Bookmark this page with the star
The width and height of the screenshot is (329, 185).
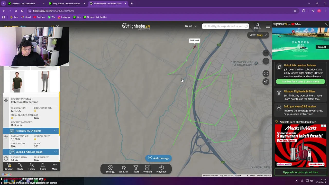pos(295,11)
